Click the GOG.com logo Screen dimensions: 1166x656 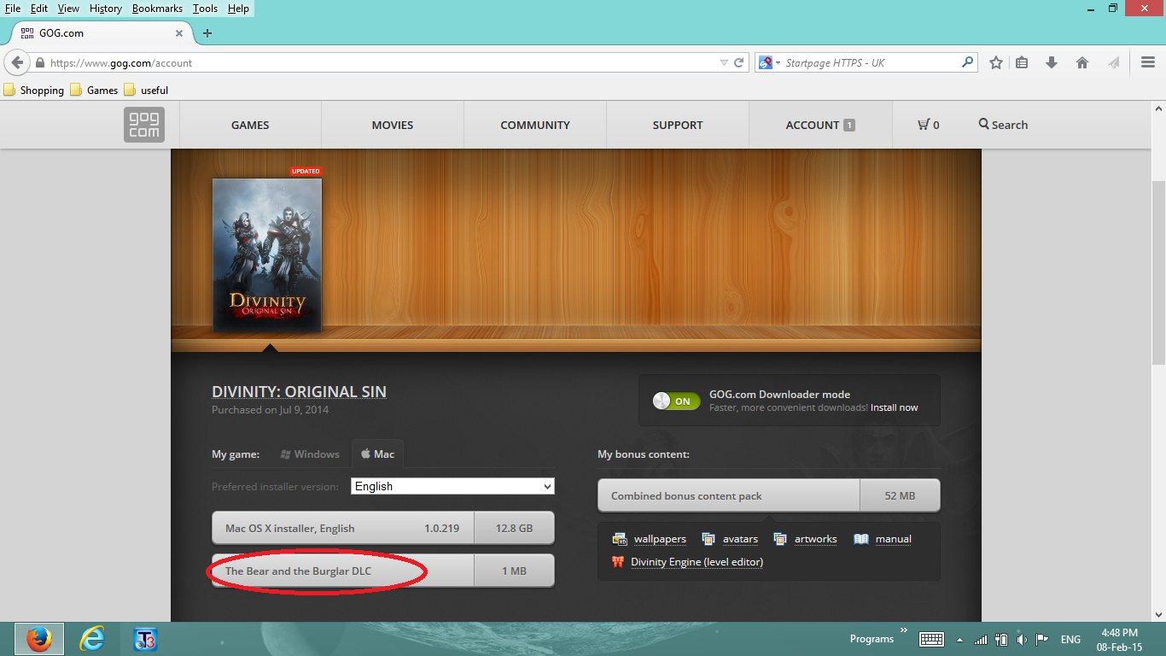143,125
